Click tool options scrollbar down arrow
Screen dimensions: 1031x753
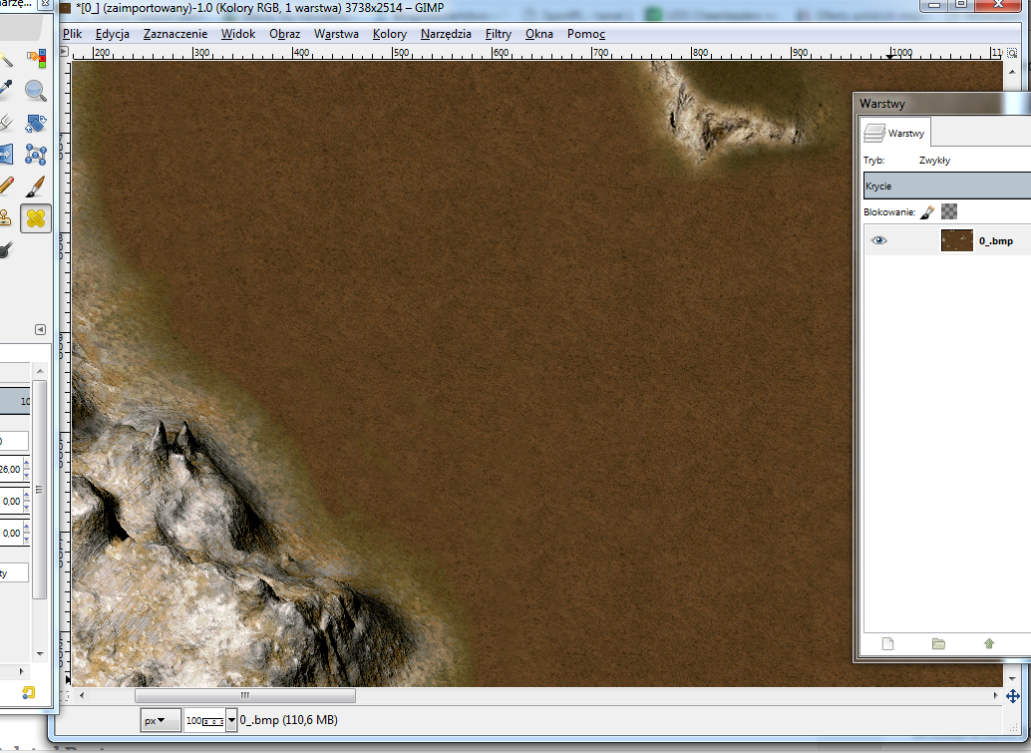pyautogui.click(x=40, y=654)
